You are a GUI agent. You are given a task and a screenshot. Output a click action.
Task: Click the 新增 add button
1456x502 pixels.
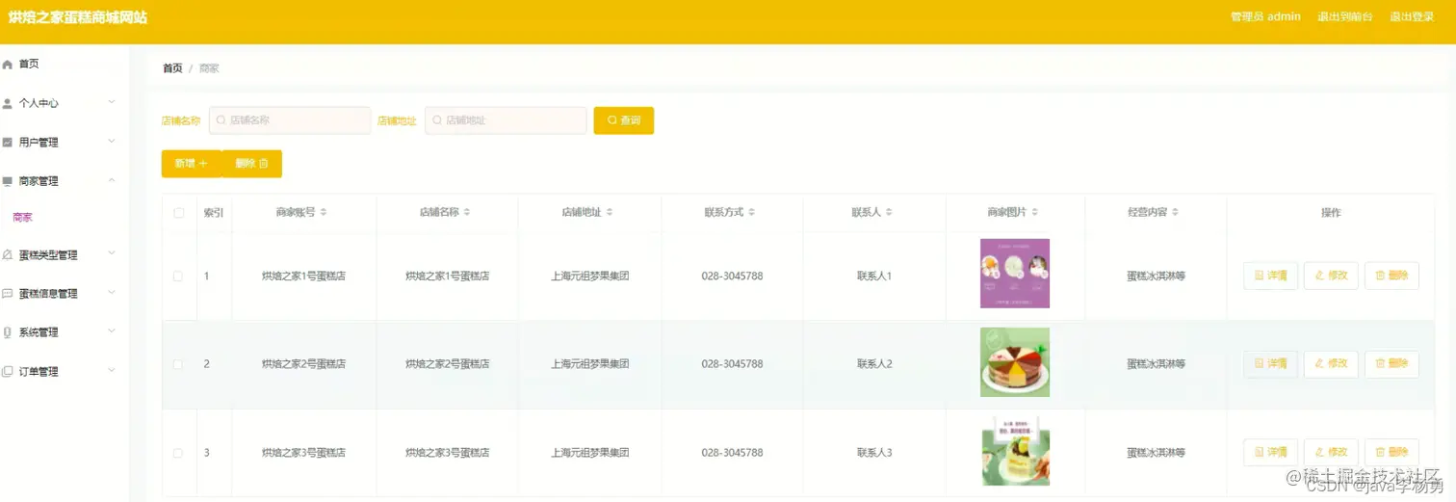(191, 164)
